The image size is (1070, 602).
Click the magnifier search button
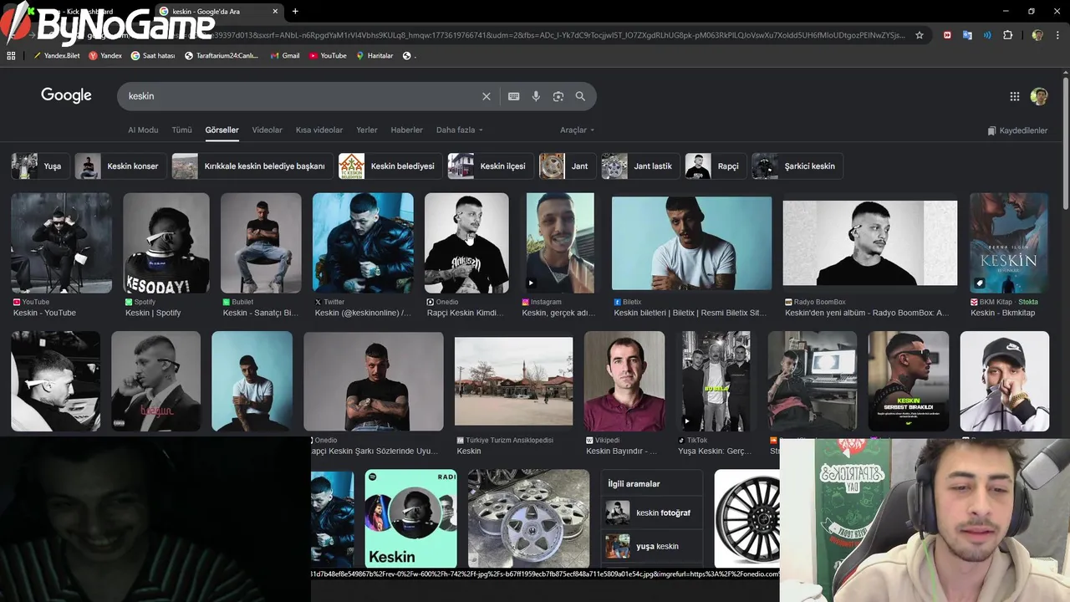click(580, 96)
